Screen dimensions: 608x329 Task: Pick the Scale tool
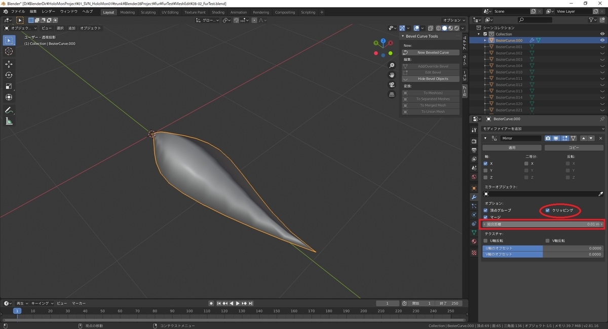pos(9,86)
